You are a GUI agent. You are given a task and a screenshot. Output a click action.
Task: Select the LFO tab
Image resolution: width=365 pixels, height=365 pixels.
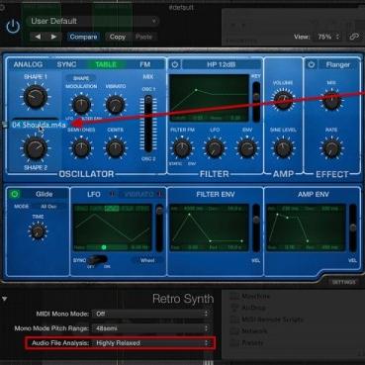[x=94, y=194]
